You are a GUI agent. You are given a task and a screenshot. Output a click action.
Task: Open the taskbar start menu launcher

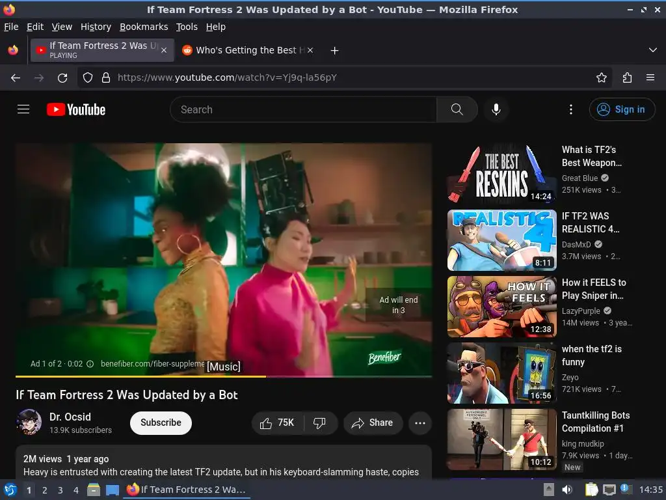pos(10,490)
